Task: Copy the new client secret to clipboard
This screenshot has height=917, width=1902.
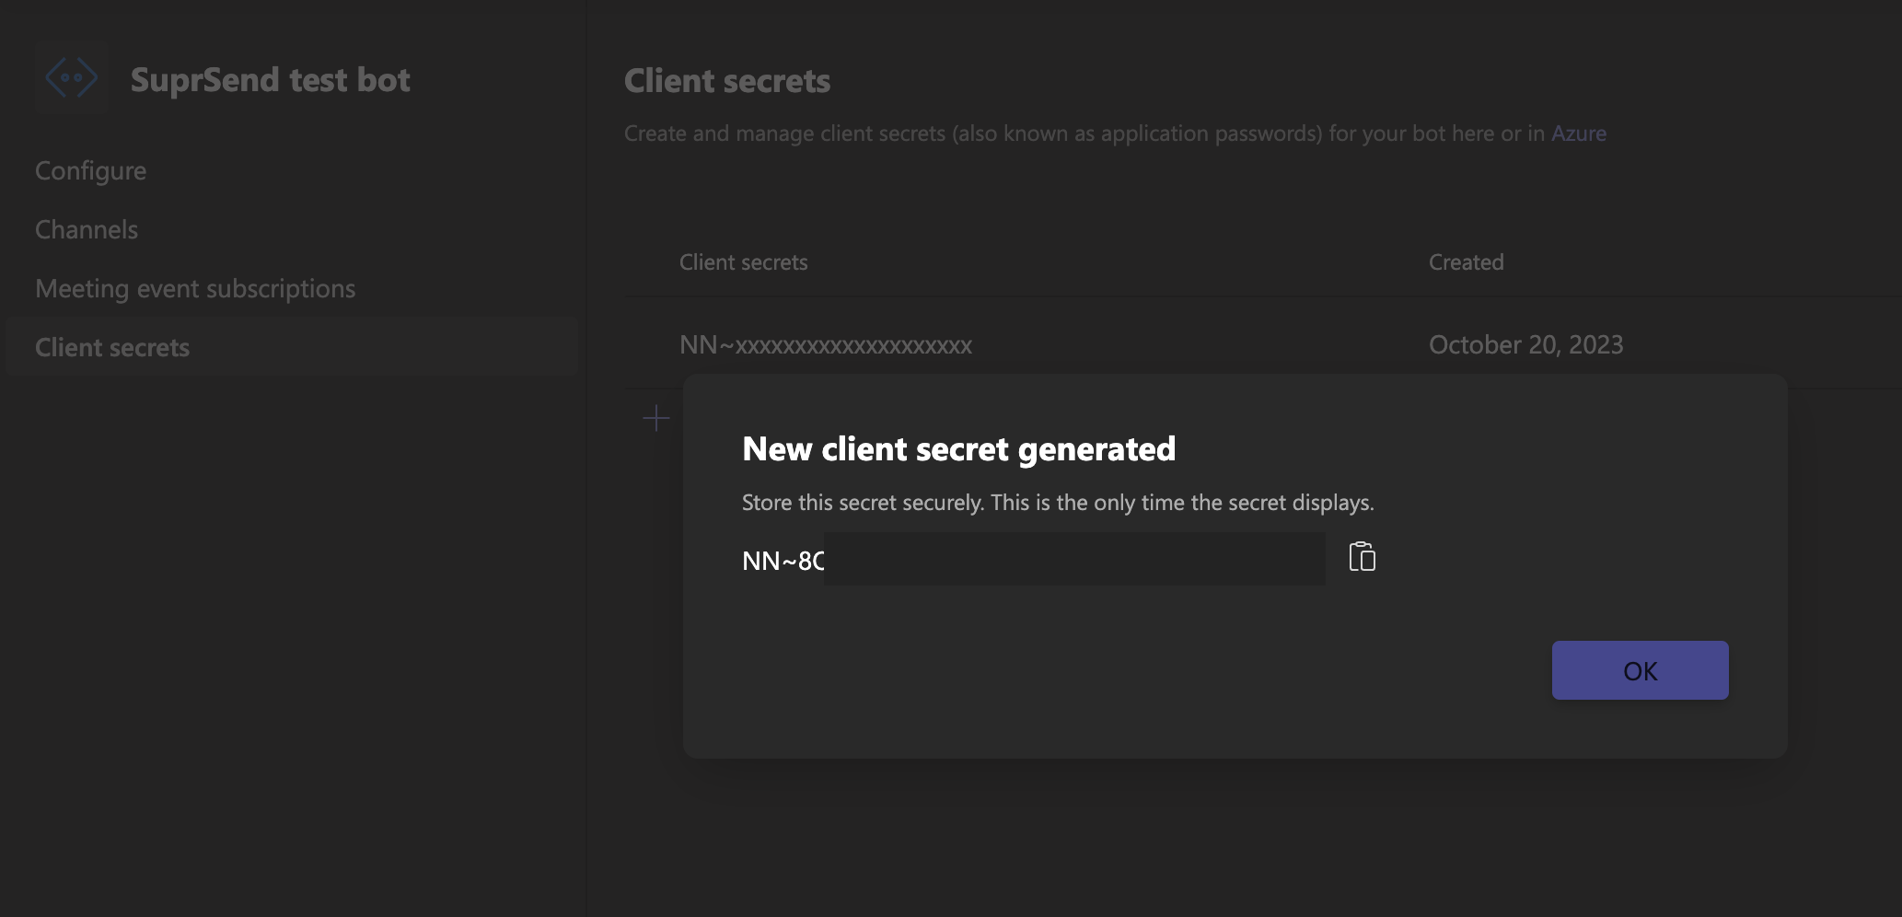Action: [1362, 557]
